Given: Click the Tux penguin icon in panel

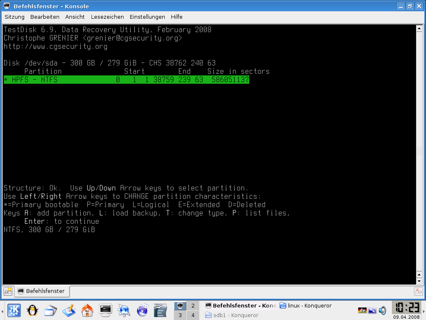Looking at the screenshot, I should pyautogui.click(x=32, y=310).
